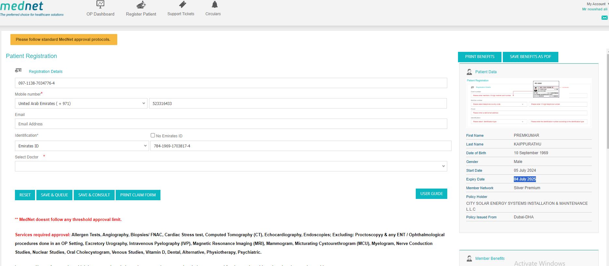609x266 pixels.
Task: Click the Patient Data heading link
Action: pos(486,72)
